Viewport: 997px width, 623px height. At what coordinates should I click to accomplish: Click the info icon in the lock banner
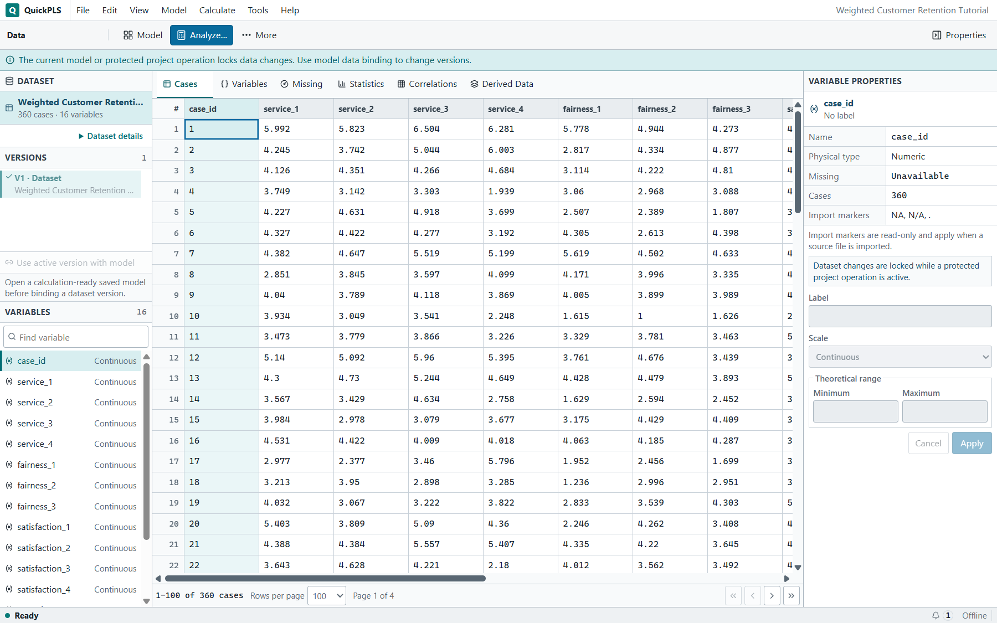click(x=10, y=60)
